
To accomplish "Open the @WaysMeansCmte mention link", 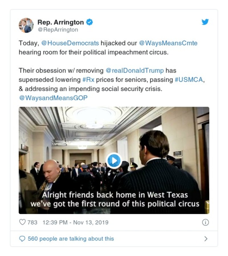I will [168, 43].
